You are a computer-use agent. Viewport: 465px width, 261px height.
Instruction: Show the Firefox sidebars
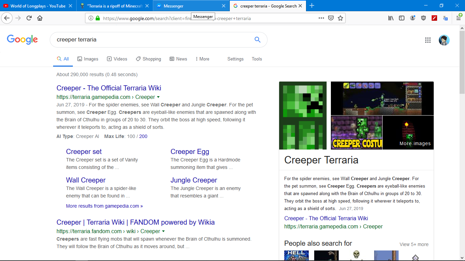402,18
